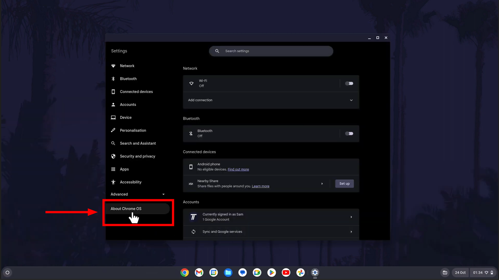Open Google Calendar shelf icon
Image resolution: width=499 pixels, height=280 pixels.
click(x=214, y=272)
